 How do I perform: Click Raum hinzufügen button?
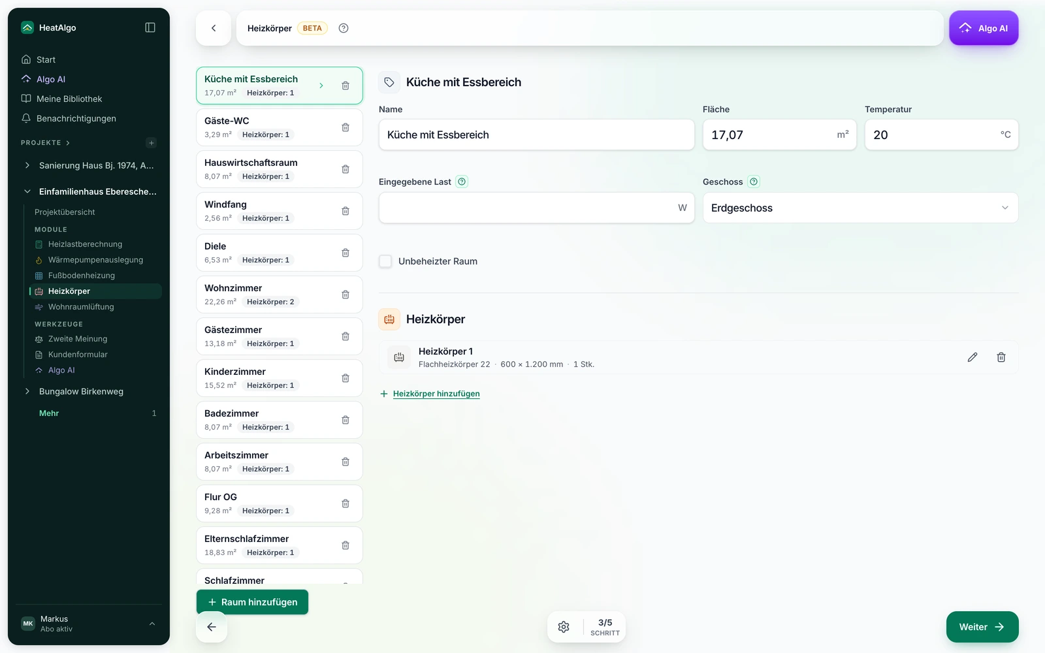tap(252, 602)
